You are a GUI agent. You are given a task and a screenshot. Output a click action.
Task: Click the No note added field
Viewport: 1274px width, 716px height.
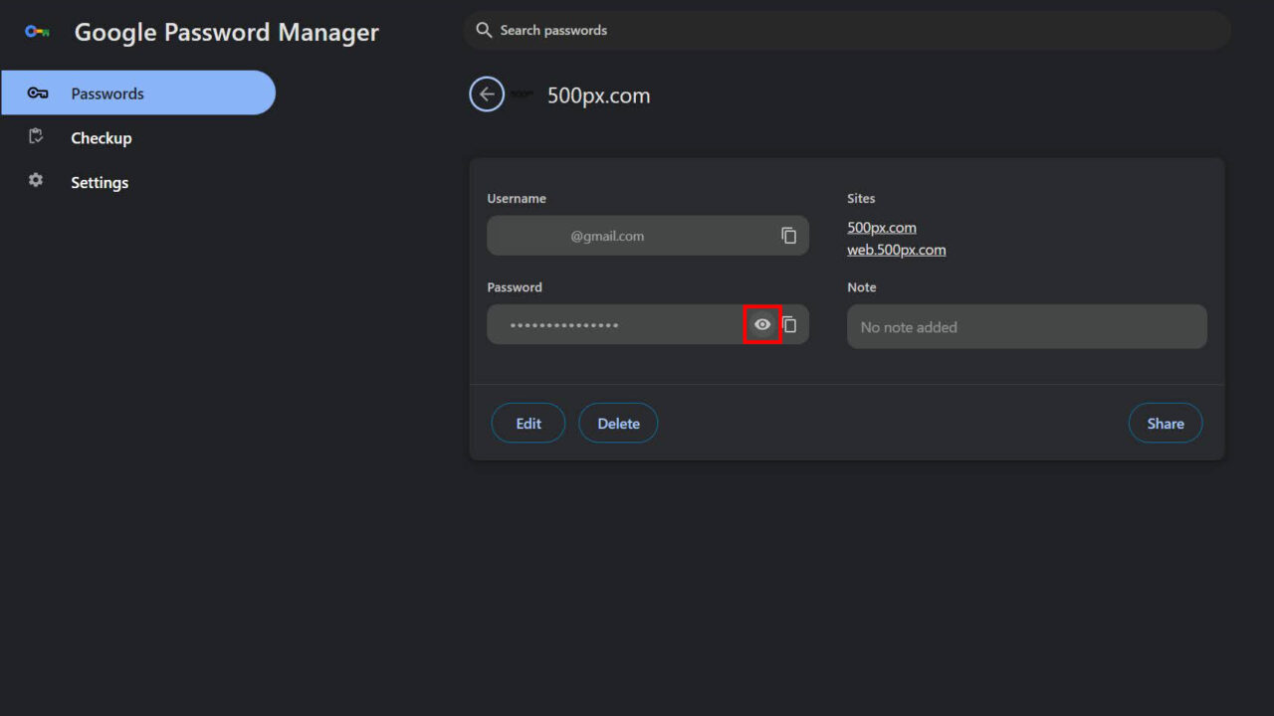(x=1026, y=326)
